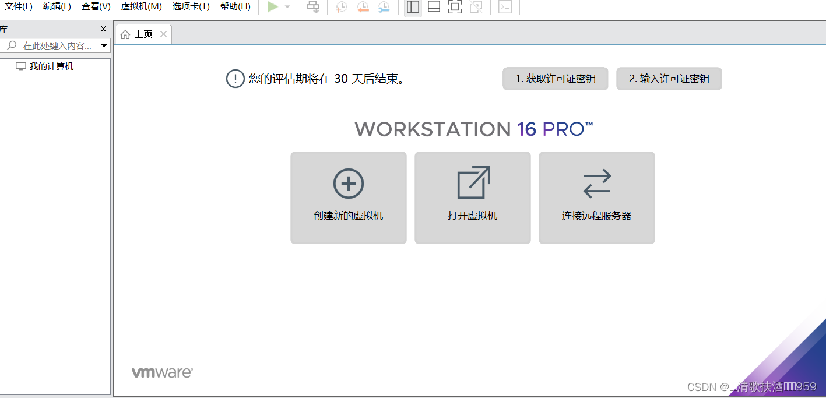Open the 编辑(E) menu
Image resolution: width=826 pixels, height=398 pixels.
click(57, 6)
